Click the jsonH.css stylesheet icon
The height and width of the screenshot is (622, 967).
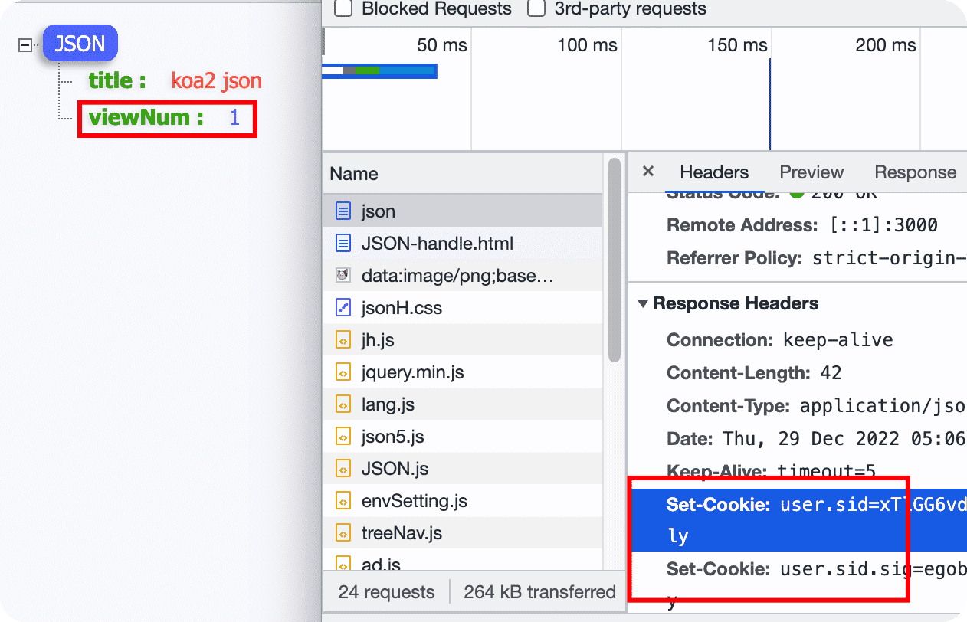click(x=343, y=308)
